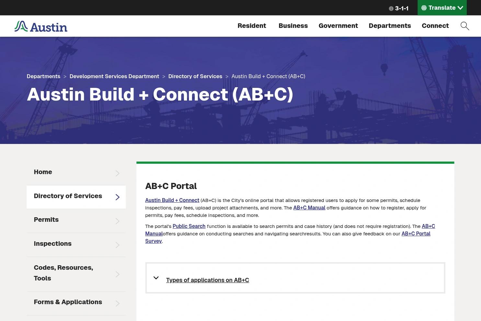Screen dimensions: 481x321
Task: Open the Public Search link
Action: pyautogui.click(x=189, y=226)
